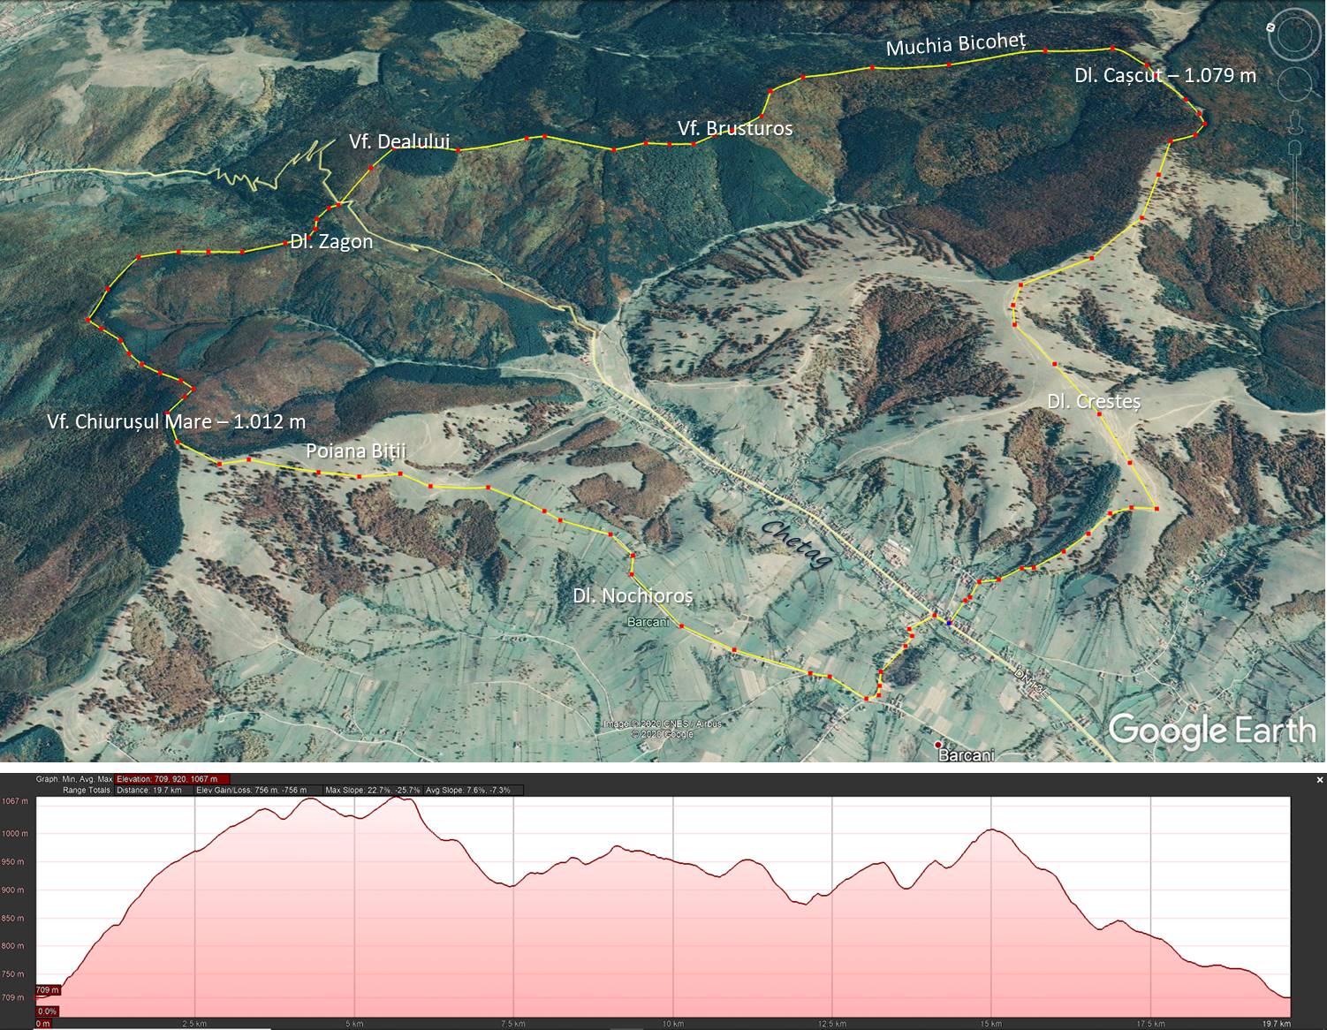Click the Barcani town placemark dot

click(938, 744)
